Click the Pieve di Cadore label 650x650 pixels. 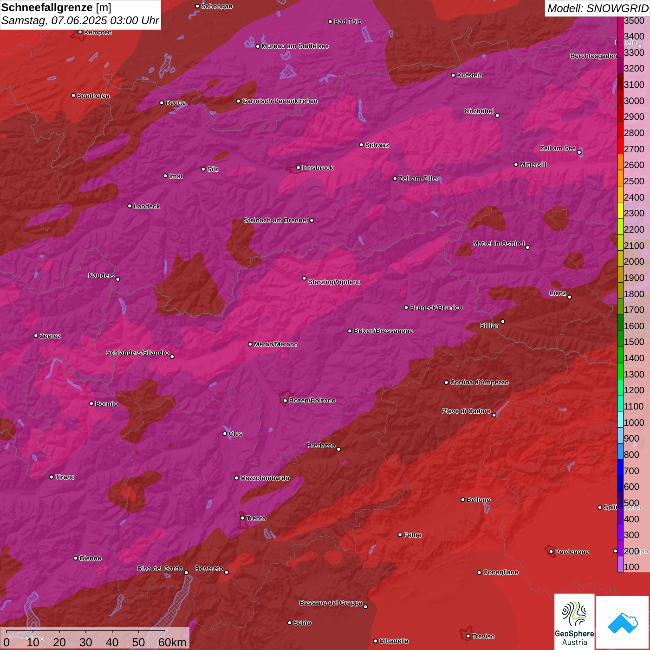click(466, 411)
